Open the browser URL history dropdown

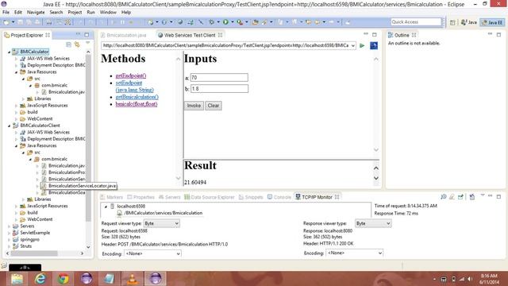[352, 46]
